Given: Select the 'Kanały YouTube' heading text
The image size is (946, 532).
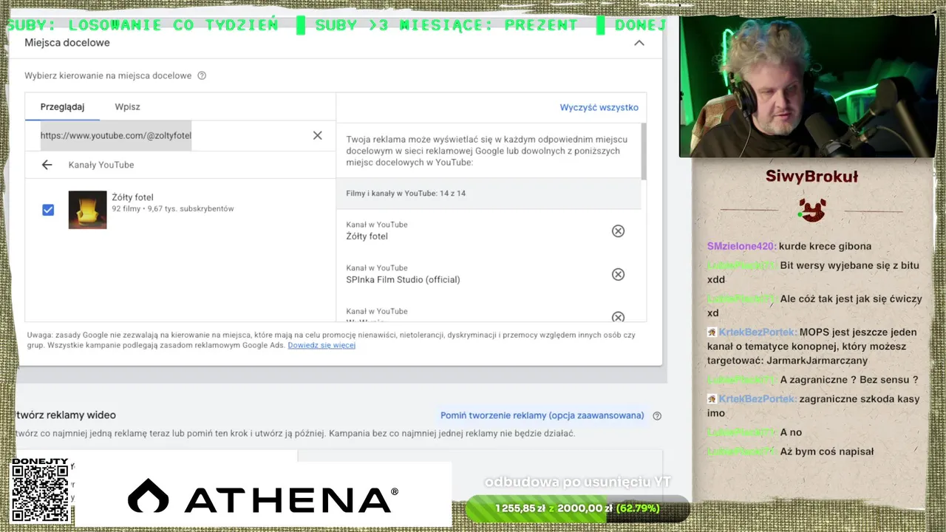Looking at the screenshot, I should tap(101, 165).
